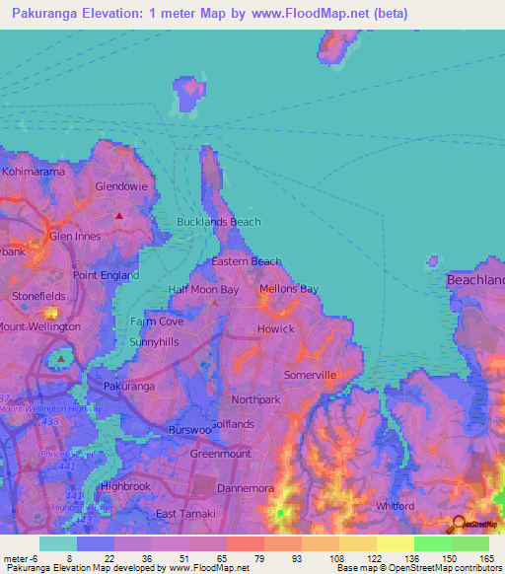
Task: Click the Glen Innes map label
Action: coord(75,236)
